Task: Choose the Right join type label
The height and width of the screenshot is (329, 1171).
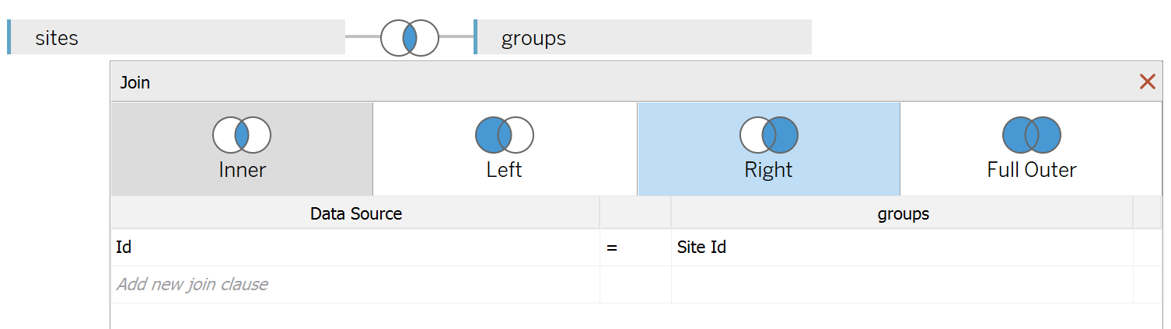Action: click(x=768, y=170)
